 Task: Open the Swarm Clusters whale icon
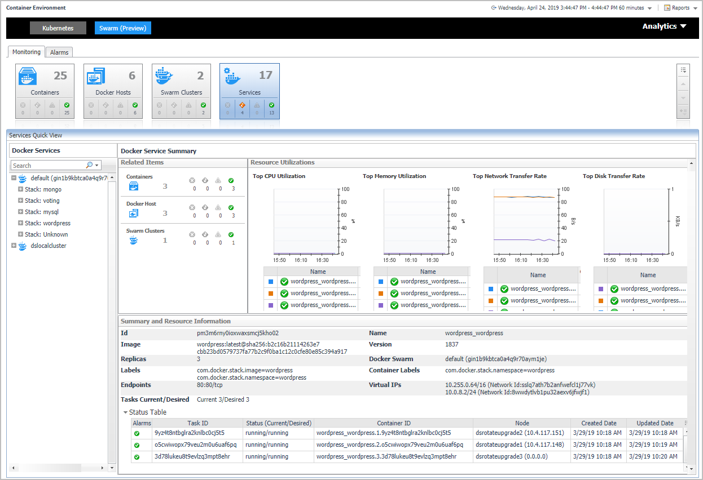coord(165,76)
